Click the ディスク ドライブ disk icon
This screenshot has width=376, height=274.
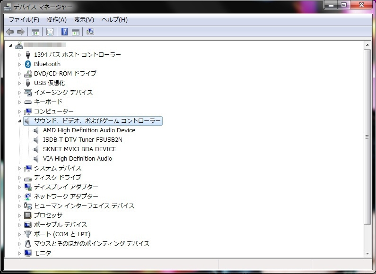(28, 179)
